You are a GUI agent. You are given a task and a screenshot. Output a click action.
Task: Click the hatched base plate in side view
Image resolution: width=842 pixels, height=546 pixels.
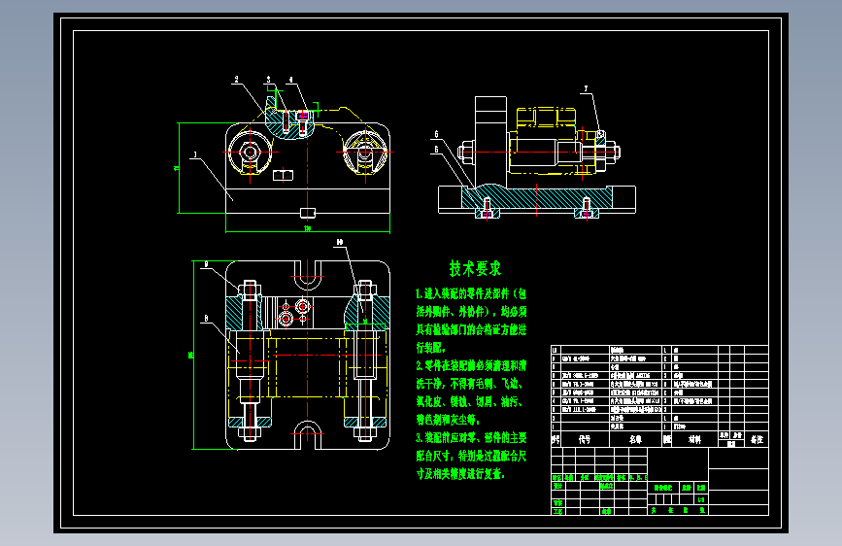pyautogui.click(x=537, y=198)
